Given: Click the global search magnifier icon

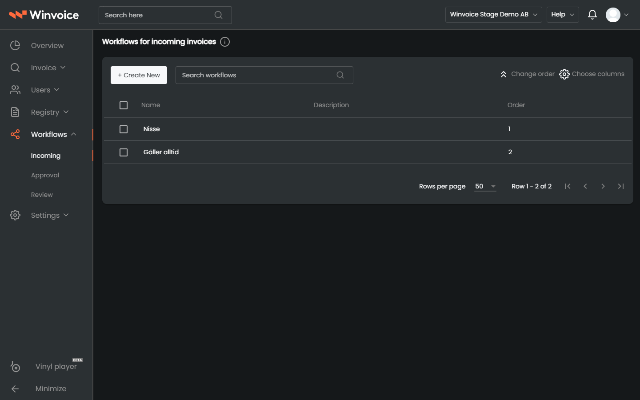Looking at the screenshot, I should tap(218, 15).
